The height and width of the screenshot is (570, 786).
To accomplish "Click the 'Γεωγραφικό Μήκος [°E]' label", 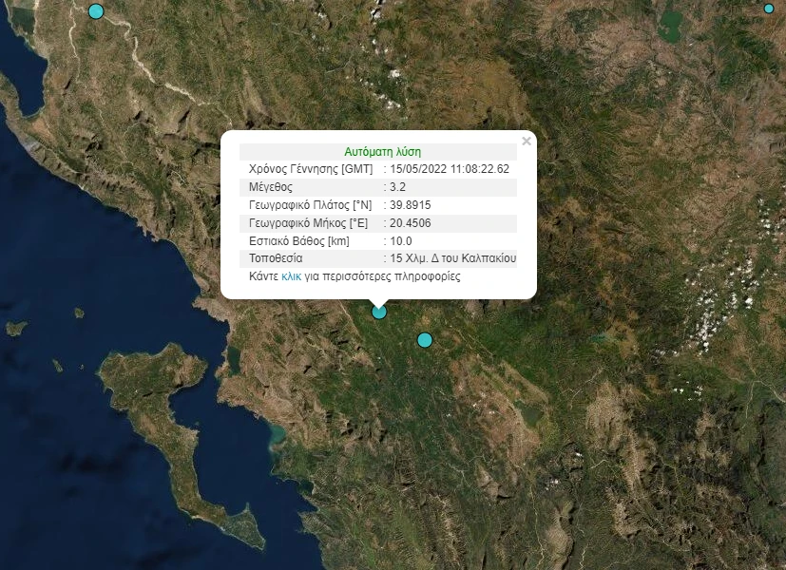I will pos(308,223).
